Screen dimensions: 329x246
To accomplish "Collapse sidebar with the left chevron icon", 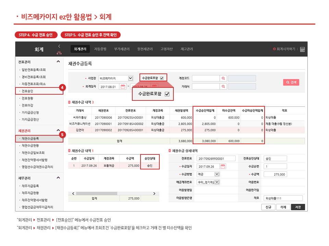I will click(x=59, y=46).
